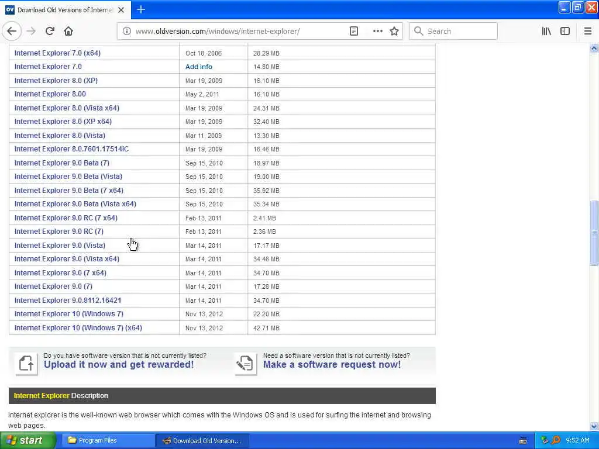This screenshot has height=449, width=599.
Task: Open Internet Explorer 9.0 Beta (7) link
Action: point(62,163)
